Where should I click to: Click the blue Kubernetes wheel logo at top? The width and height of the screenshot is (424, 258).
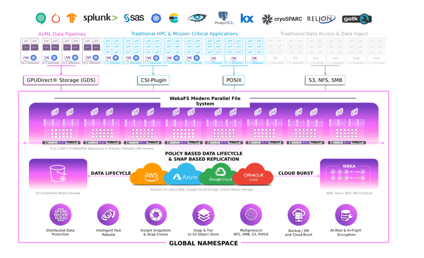(156, 18)
